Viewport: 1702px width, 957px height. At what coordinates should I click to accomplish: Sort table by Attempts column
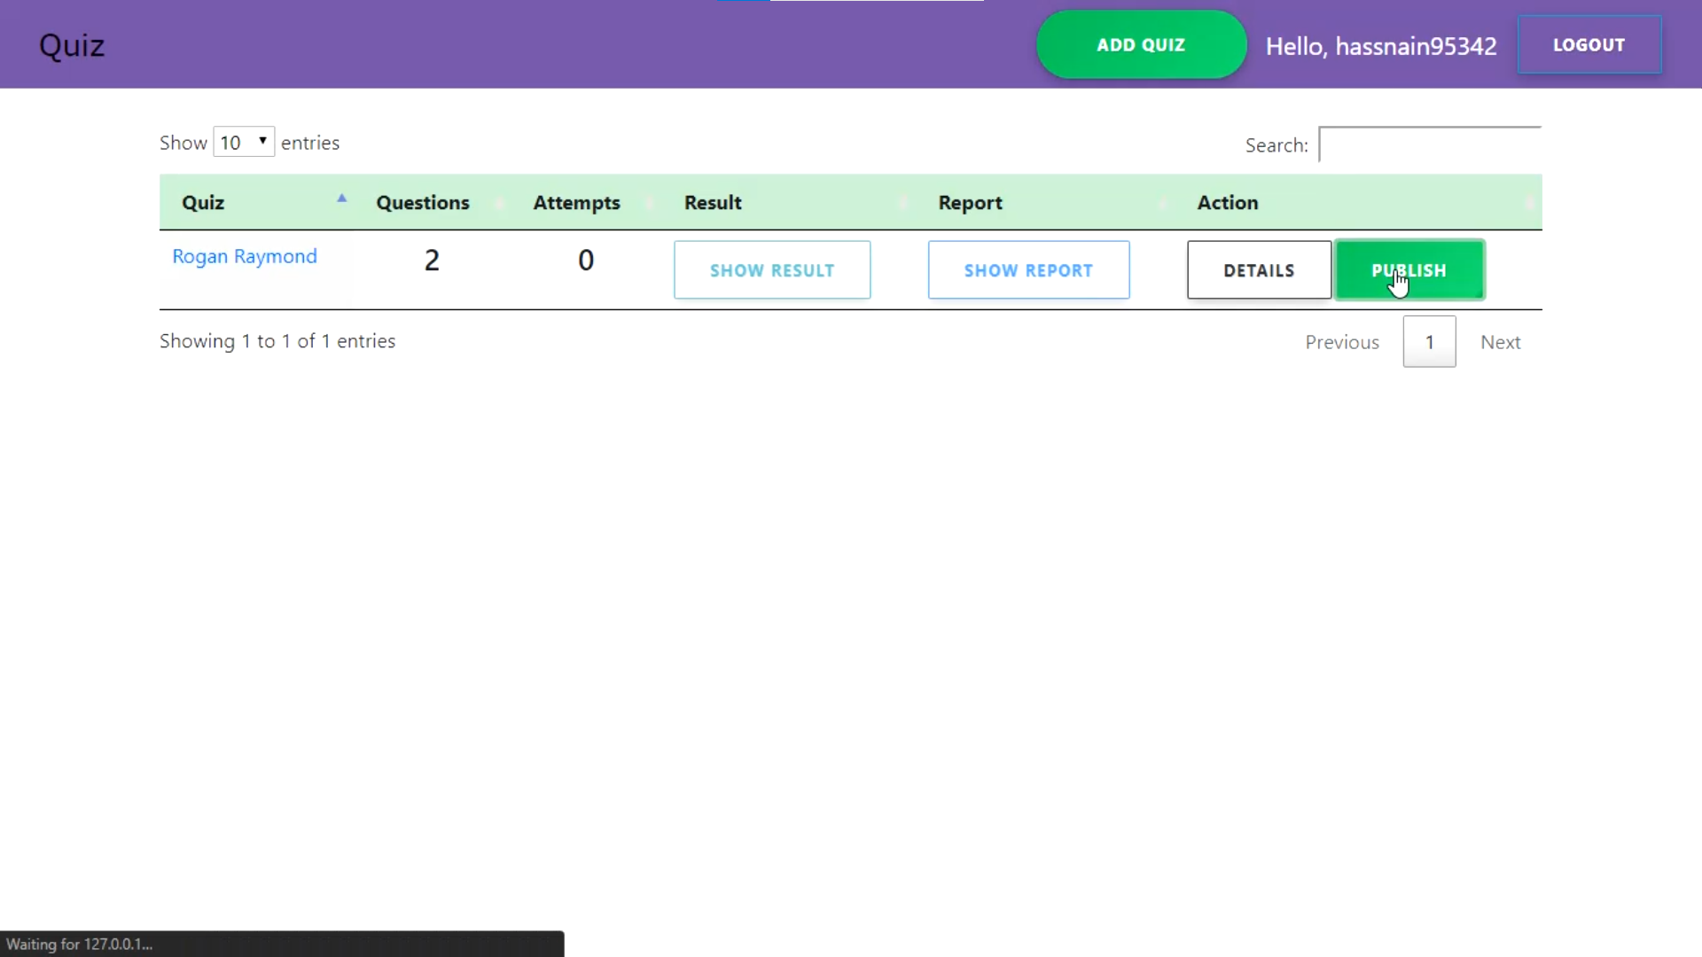point(576,203)
